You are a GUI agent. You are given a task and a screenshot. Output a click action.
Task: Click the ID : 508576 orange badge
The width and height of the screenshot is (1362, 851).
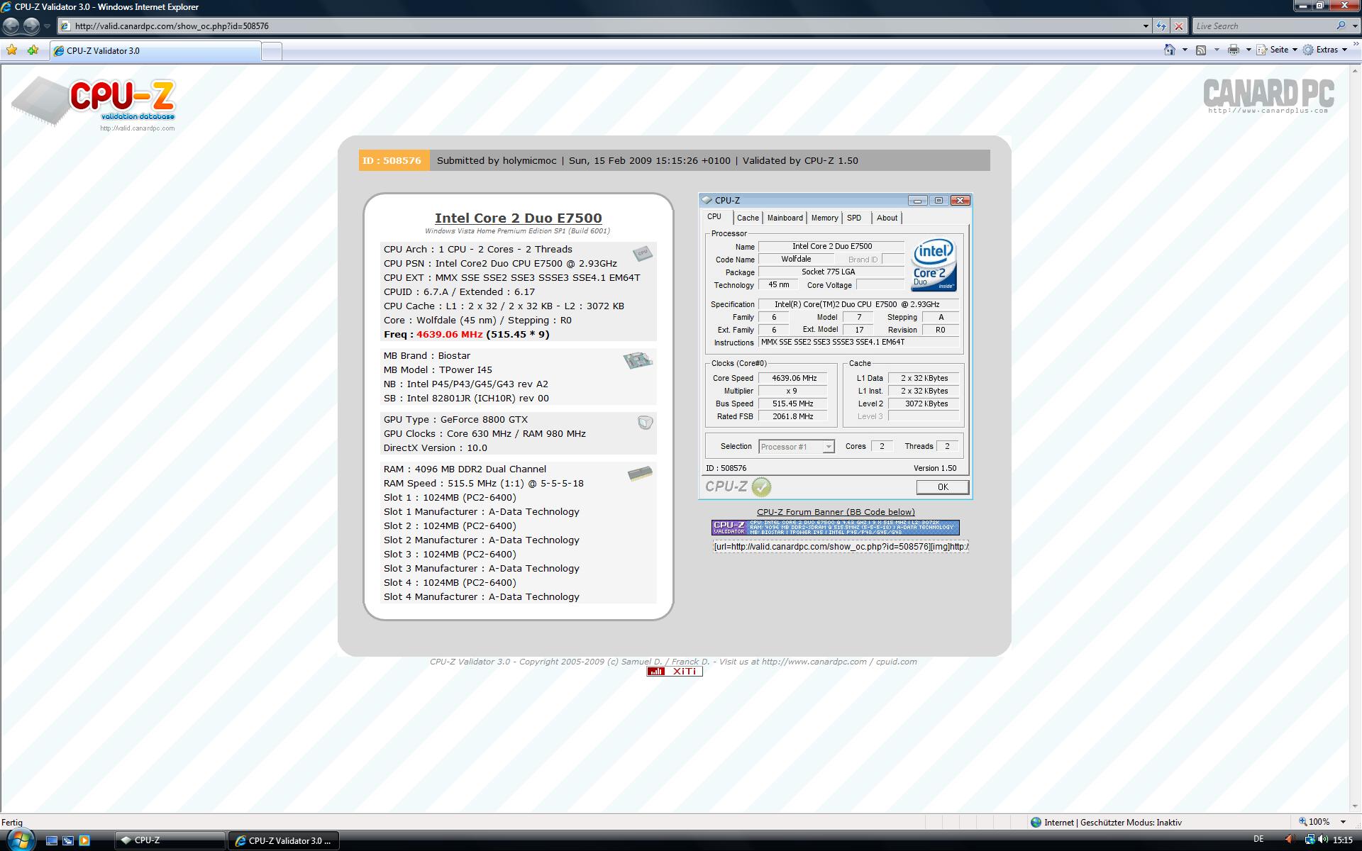393,160
